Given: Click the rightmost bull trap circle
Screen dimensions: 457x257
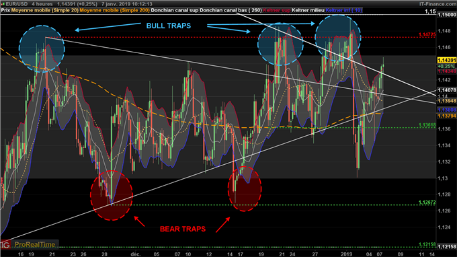Looking at the screenshot, I should point(338,38).
